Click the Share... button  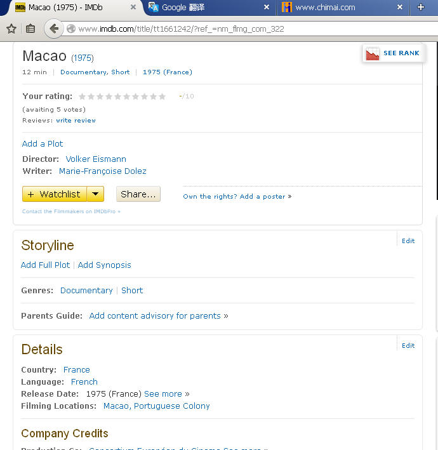click(x=138, y=194)
